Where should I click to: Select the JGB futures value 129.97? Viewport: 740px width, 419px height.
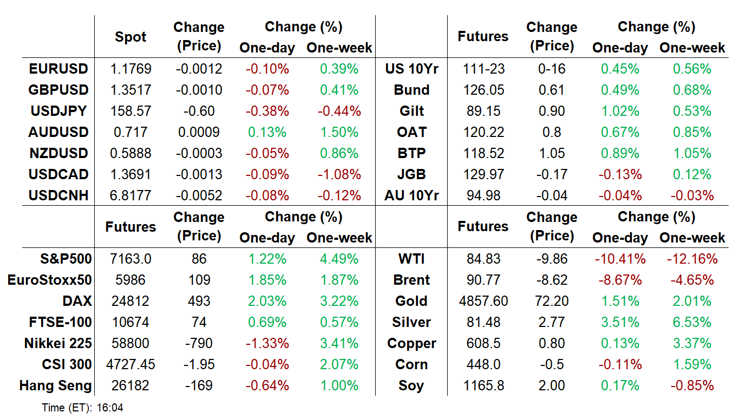click(483, 174)
